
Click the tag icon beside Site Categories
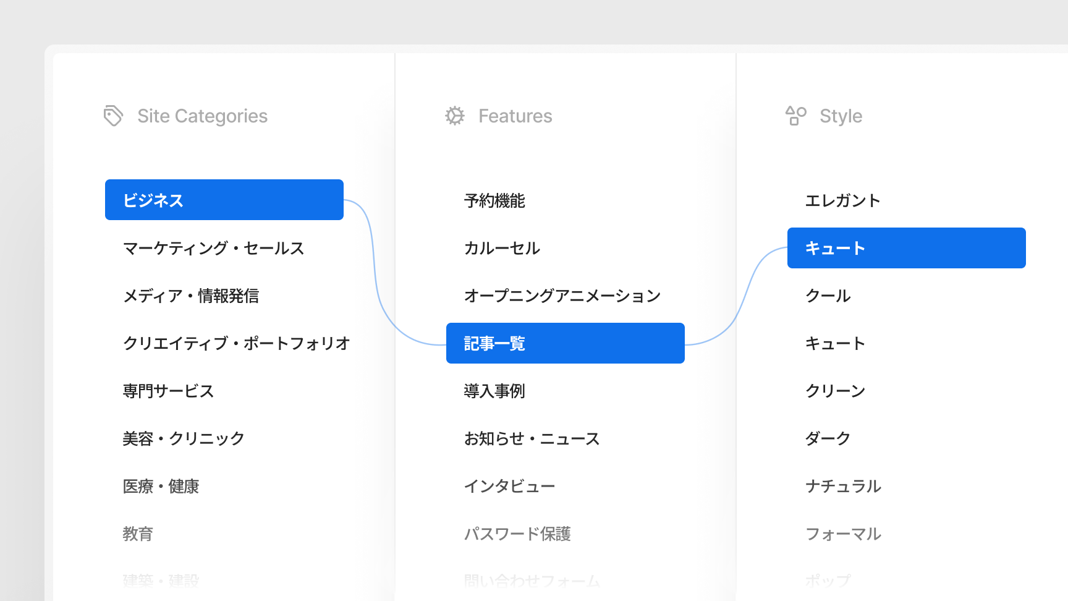[x=113, y=116]
